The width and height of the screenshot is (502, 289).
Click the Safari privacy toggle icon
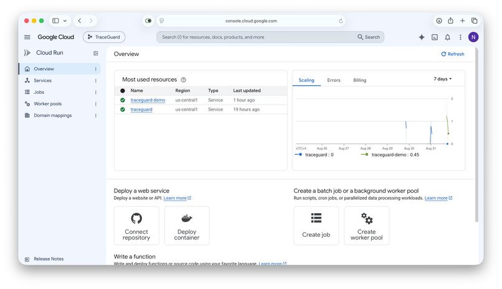pyautogui.click(x=148, y=21)
